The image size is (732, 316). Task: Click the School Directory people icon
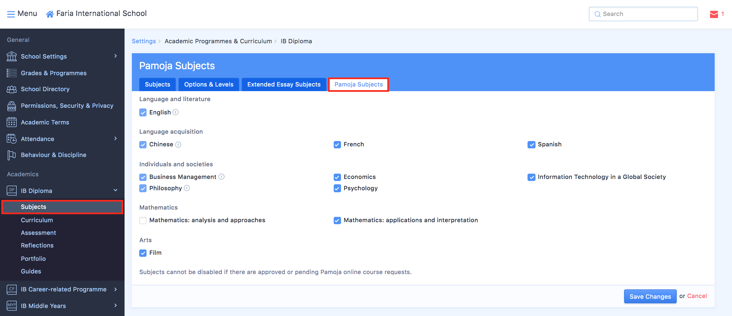tap(12, 89)
